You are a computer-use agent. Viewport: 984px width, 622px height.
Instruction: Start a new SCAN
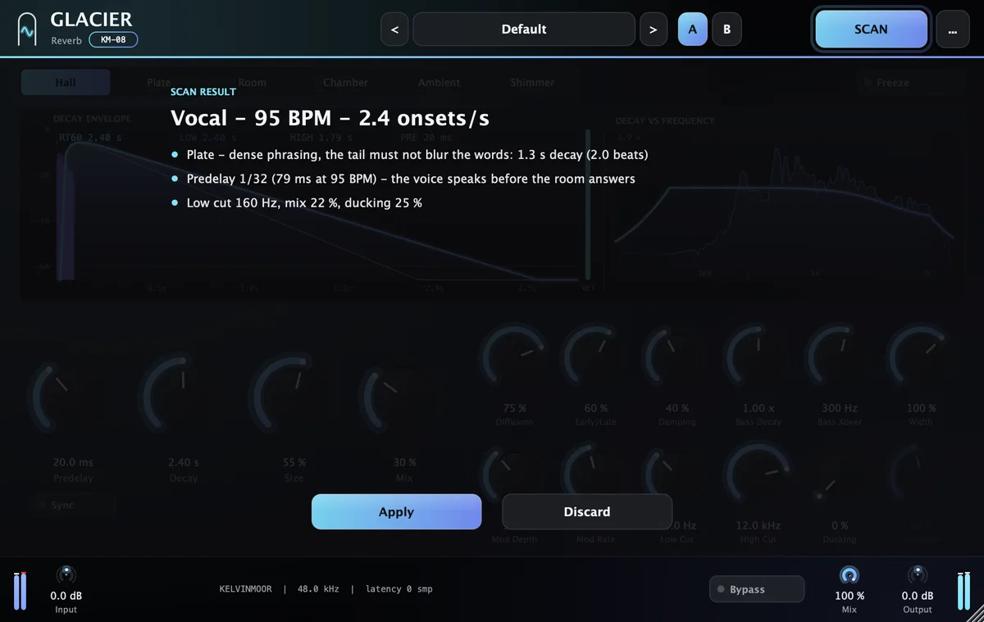[x=871, y=30]
